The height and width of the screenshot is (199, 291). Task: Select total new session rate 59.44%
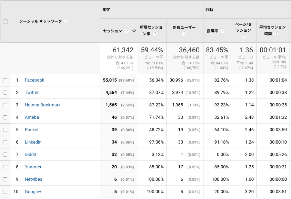point(152,50)
